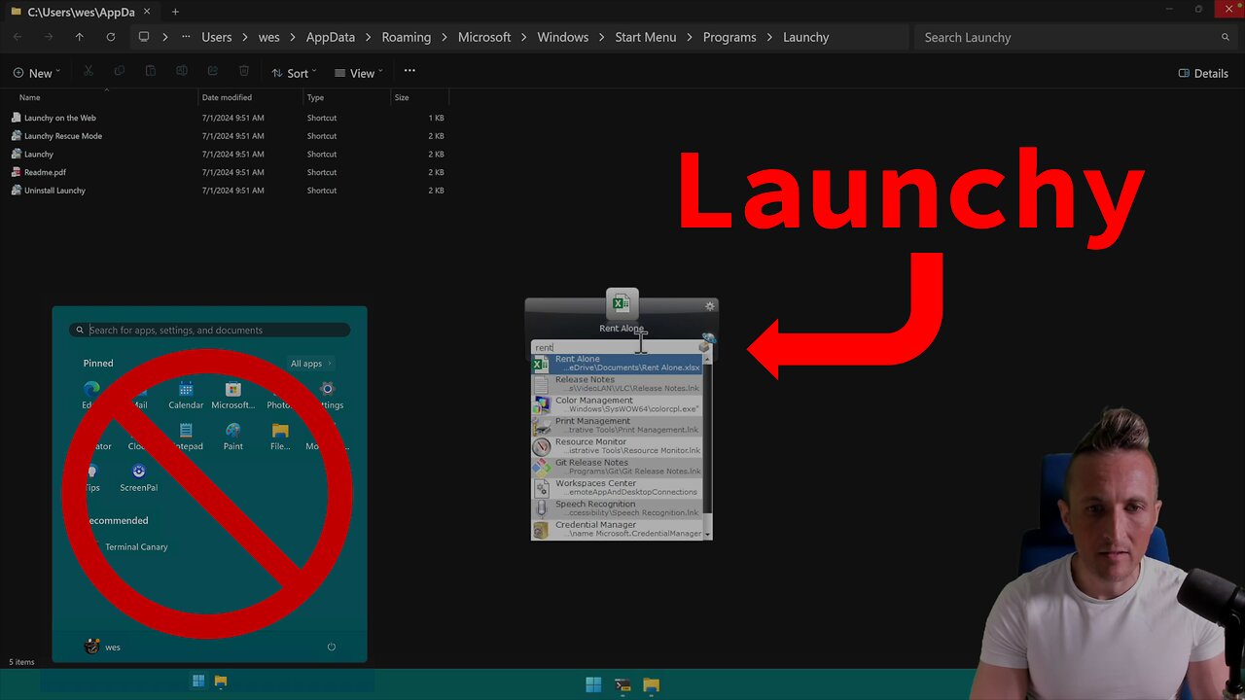Screen dimensions: 1245x700
Task: Open ScreenPal pinned app
Action: [x=139, y=477]
